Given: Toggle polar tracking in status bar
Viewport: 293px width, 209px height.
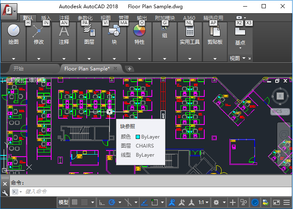Looking at the screenshot, I should (112, 202).
